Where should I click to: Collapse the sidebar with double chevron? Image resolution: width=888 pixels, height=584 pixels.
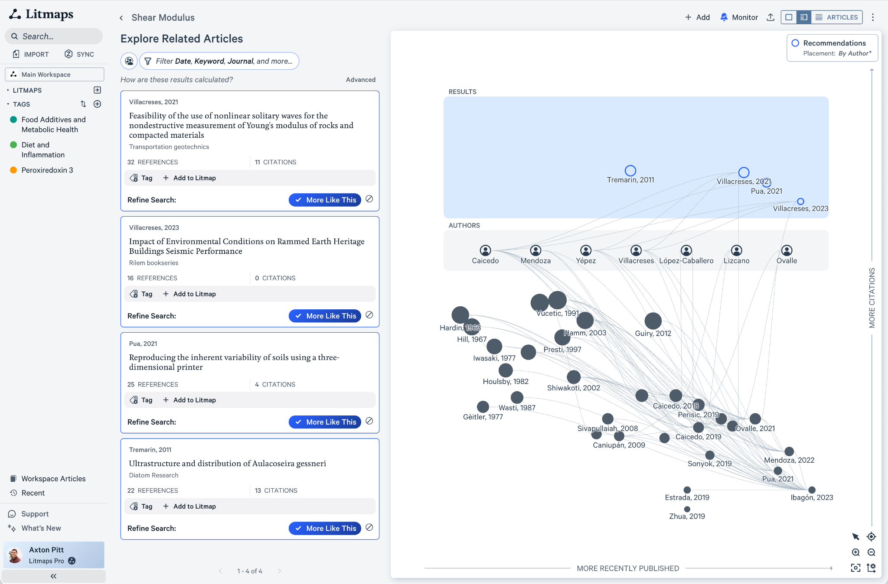[54, 576]
